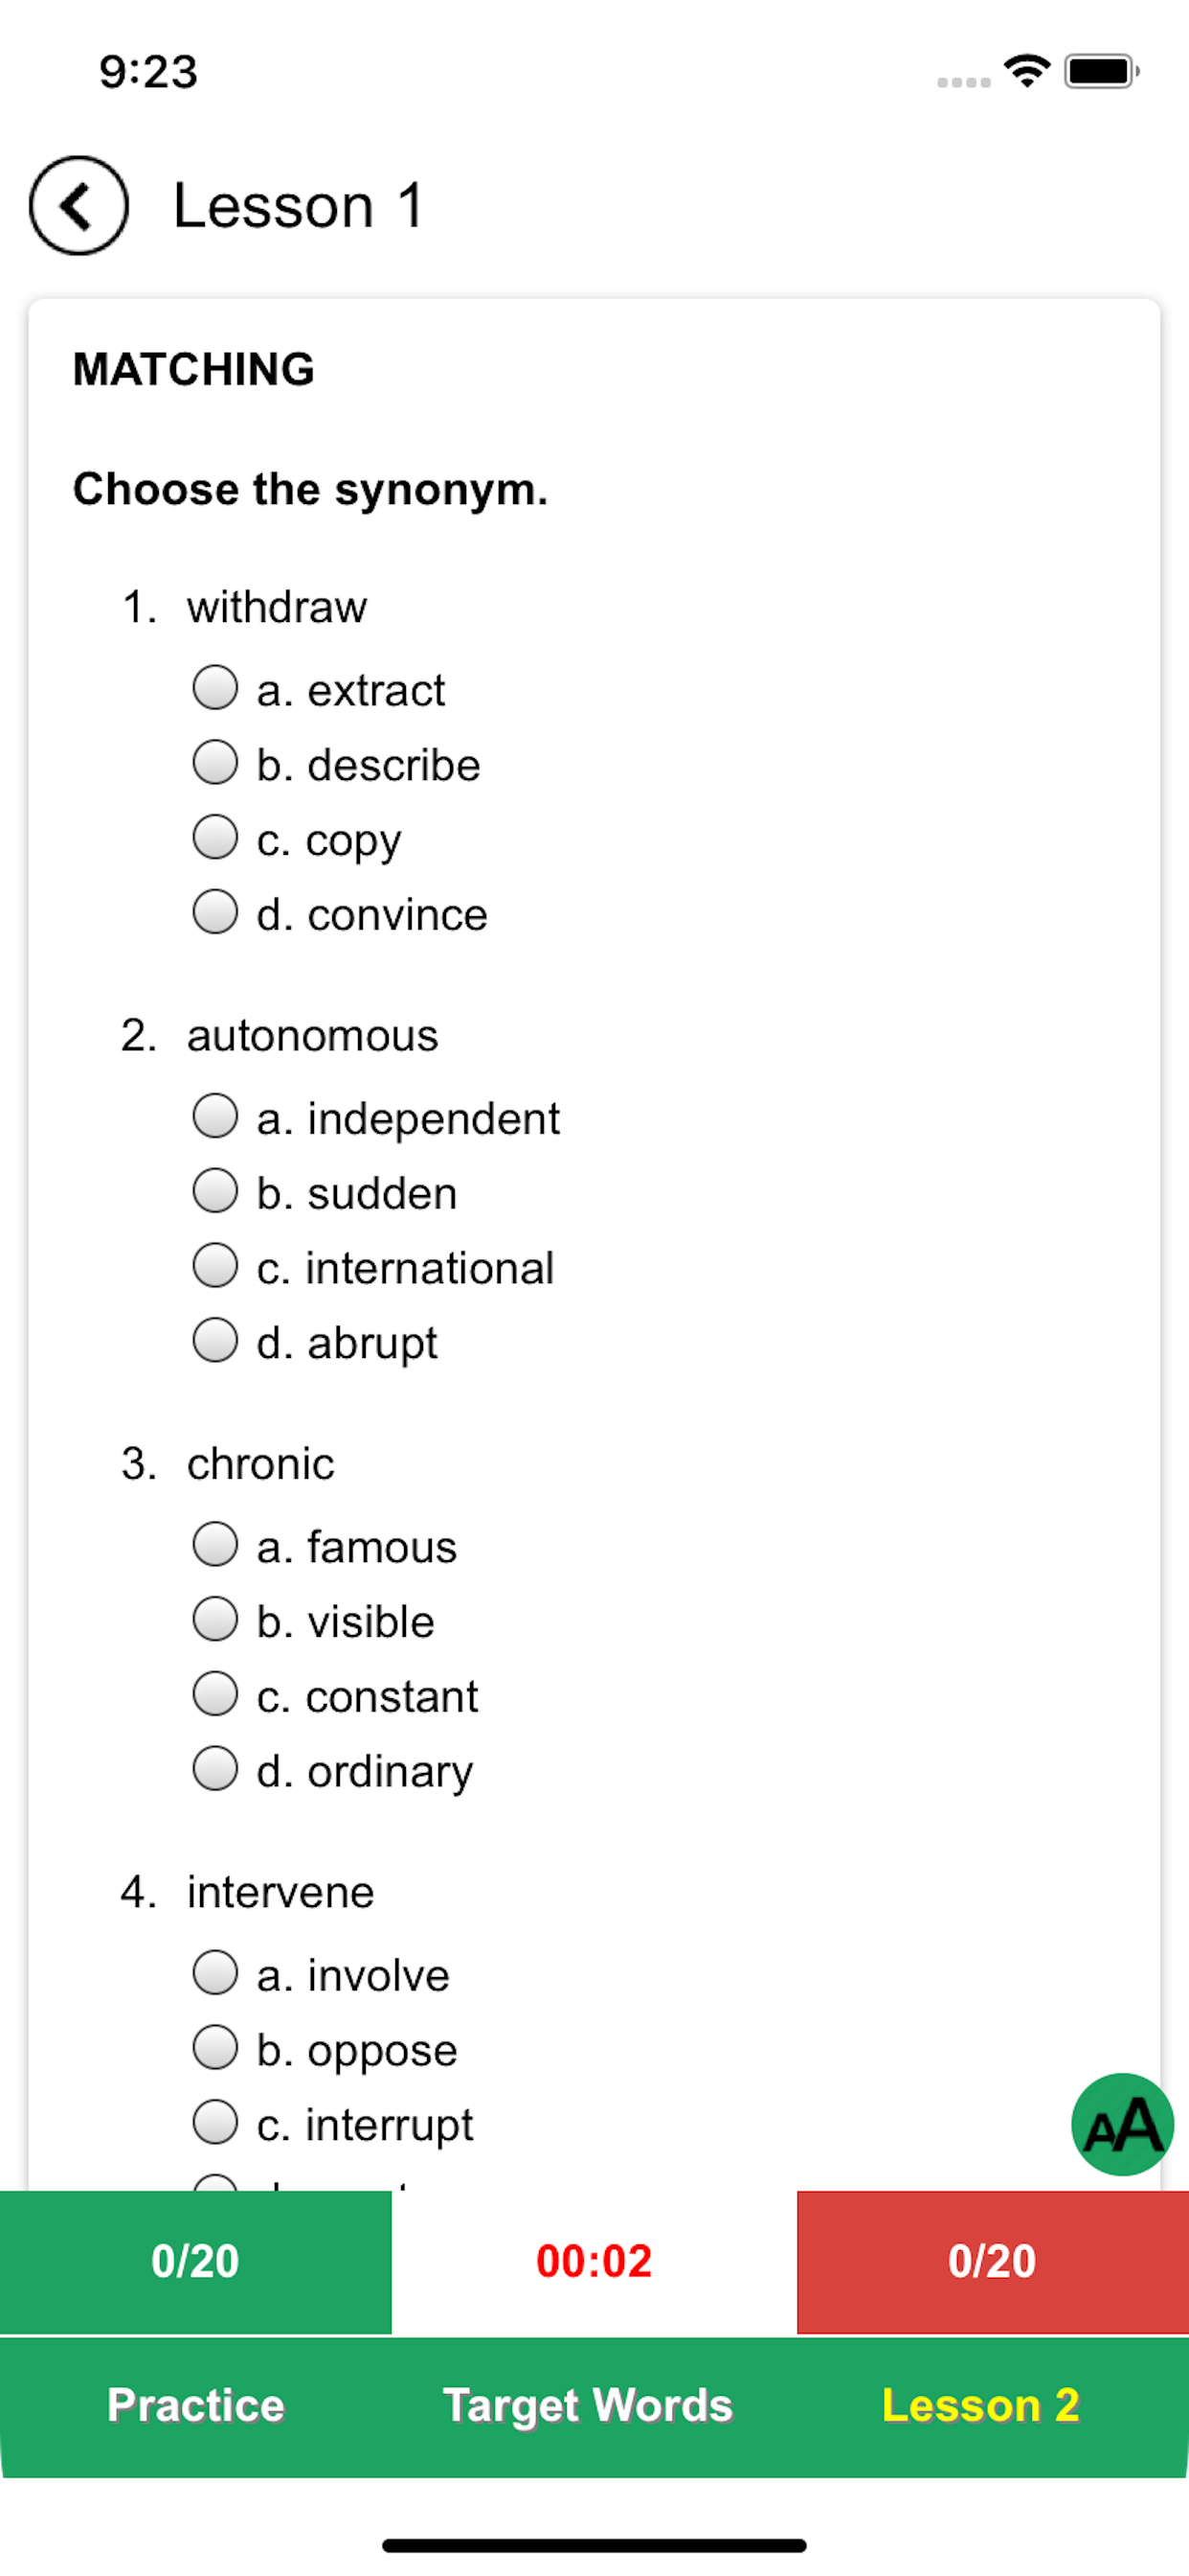Tap the Wi-Fi status icon
Viewport: 1189px width, 2576px height.
(1027, 71)
